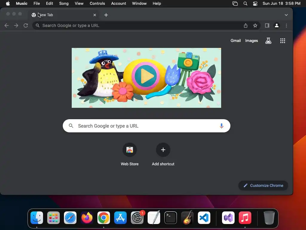Viewport: 306px width, 230px height.
Task: Launch GarageBand from the Dock
Action: [x=187, y=218]
